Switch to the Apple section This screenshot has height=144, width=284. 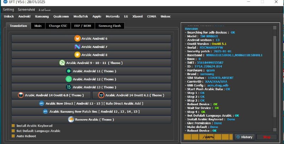(x=97, y=16)
